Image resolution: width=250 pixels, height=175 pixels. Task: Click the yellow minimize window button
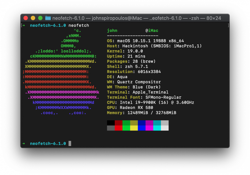click(33, 18)
